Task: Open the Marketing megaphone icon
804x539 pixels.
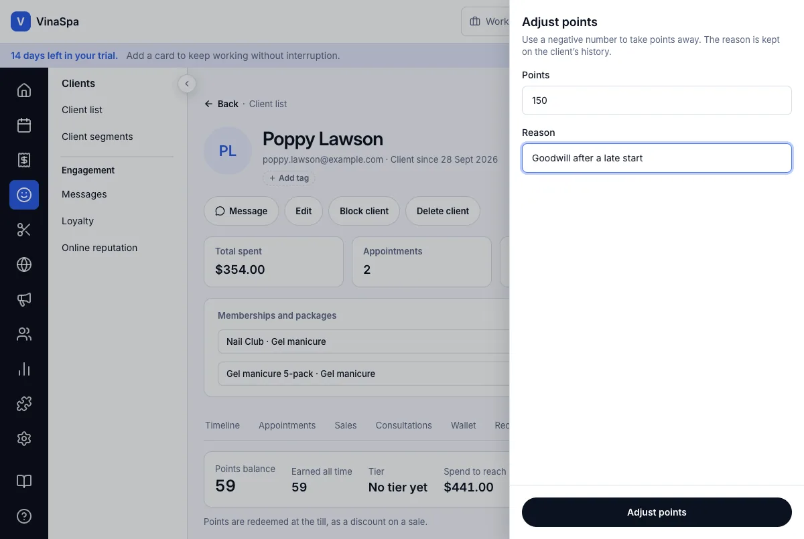Action: pyautogui.click(x=24, y=299)
